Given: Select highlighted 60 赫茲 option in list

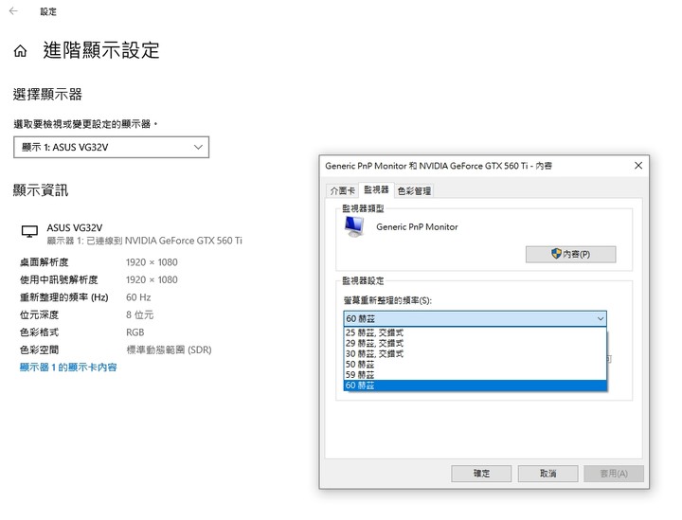Looking at the screenshot, I should [x=475, y=386].
